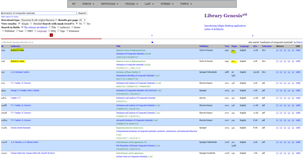Open author Robert M. Jones in first row
304x159 pixels.
(x=17, y=50)
